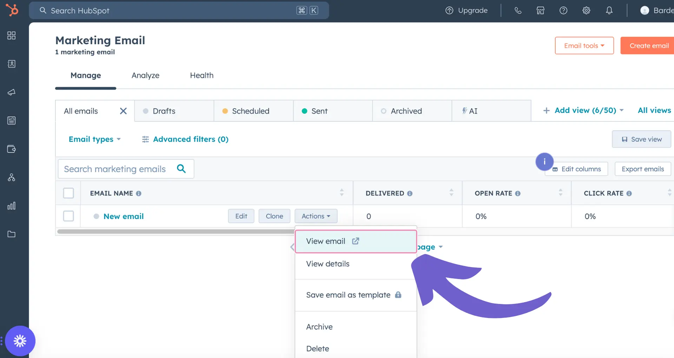The height and width of the screenshot is (358, 674).
Task: Select the Manage tab
Action: 86,75
